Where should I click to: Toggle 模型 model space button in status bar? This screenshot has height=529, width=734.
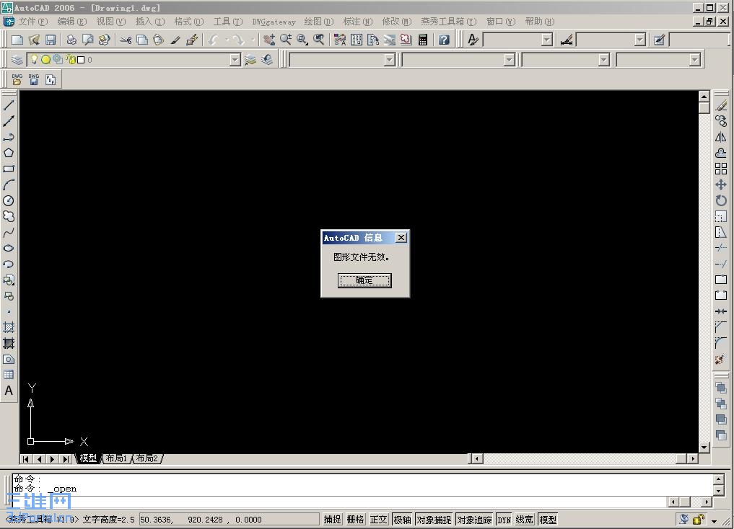tap(548, 519)
